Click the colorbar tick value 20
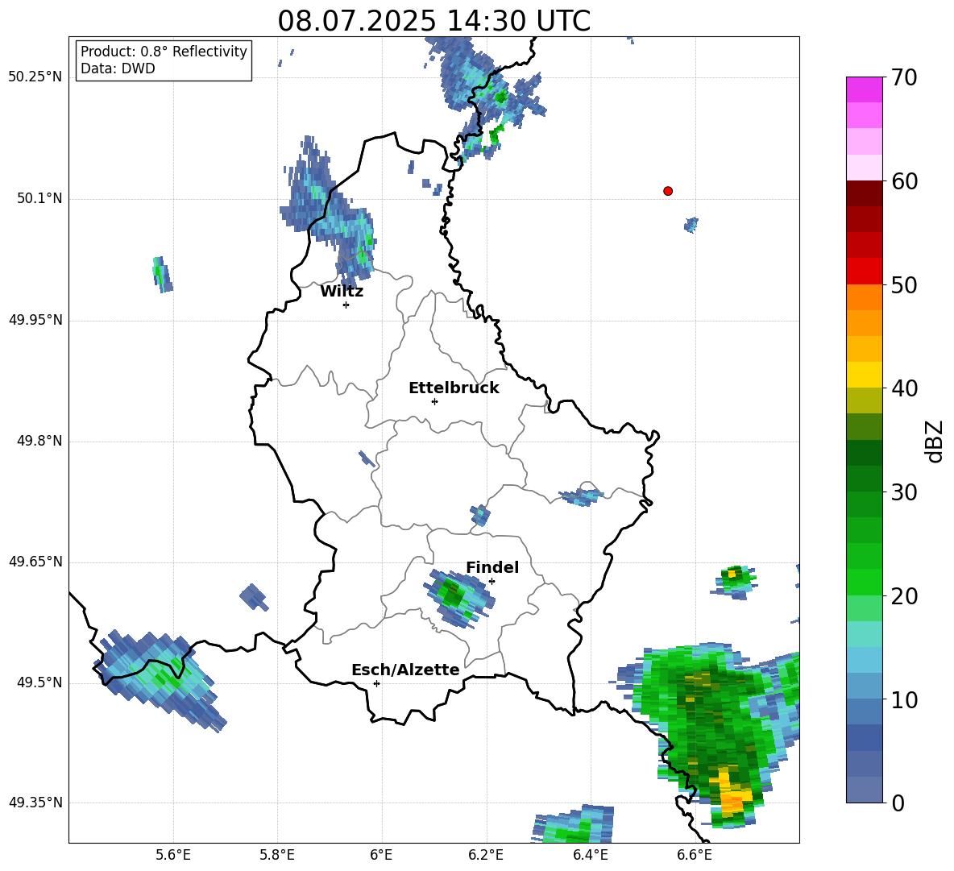The image size is (954, 871). pos(904,596)
